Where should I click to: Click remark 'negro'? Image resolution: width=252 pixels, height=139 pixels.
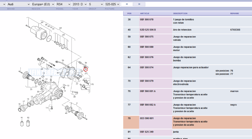[x=233, y=105]
